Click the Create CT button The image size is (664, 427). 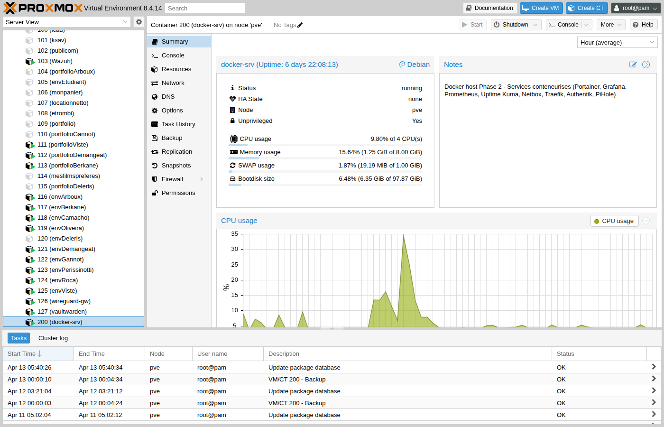(587, 8)
